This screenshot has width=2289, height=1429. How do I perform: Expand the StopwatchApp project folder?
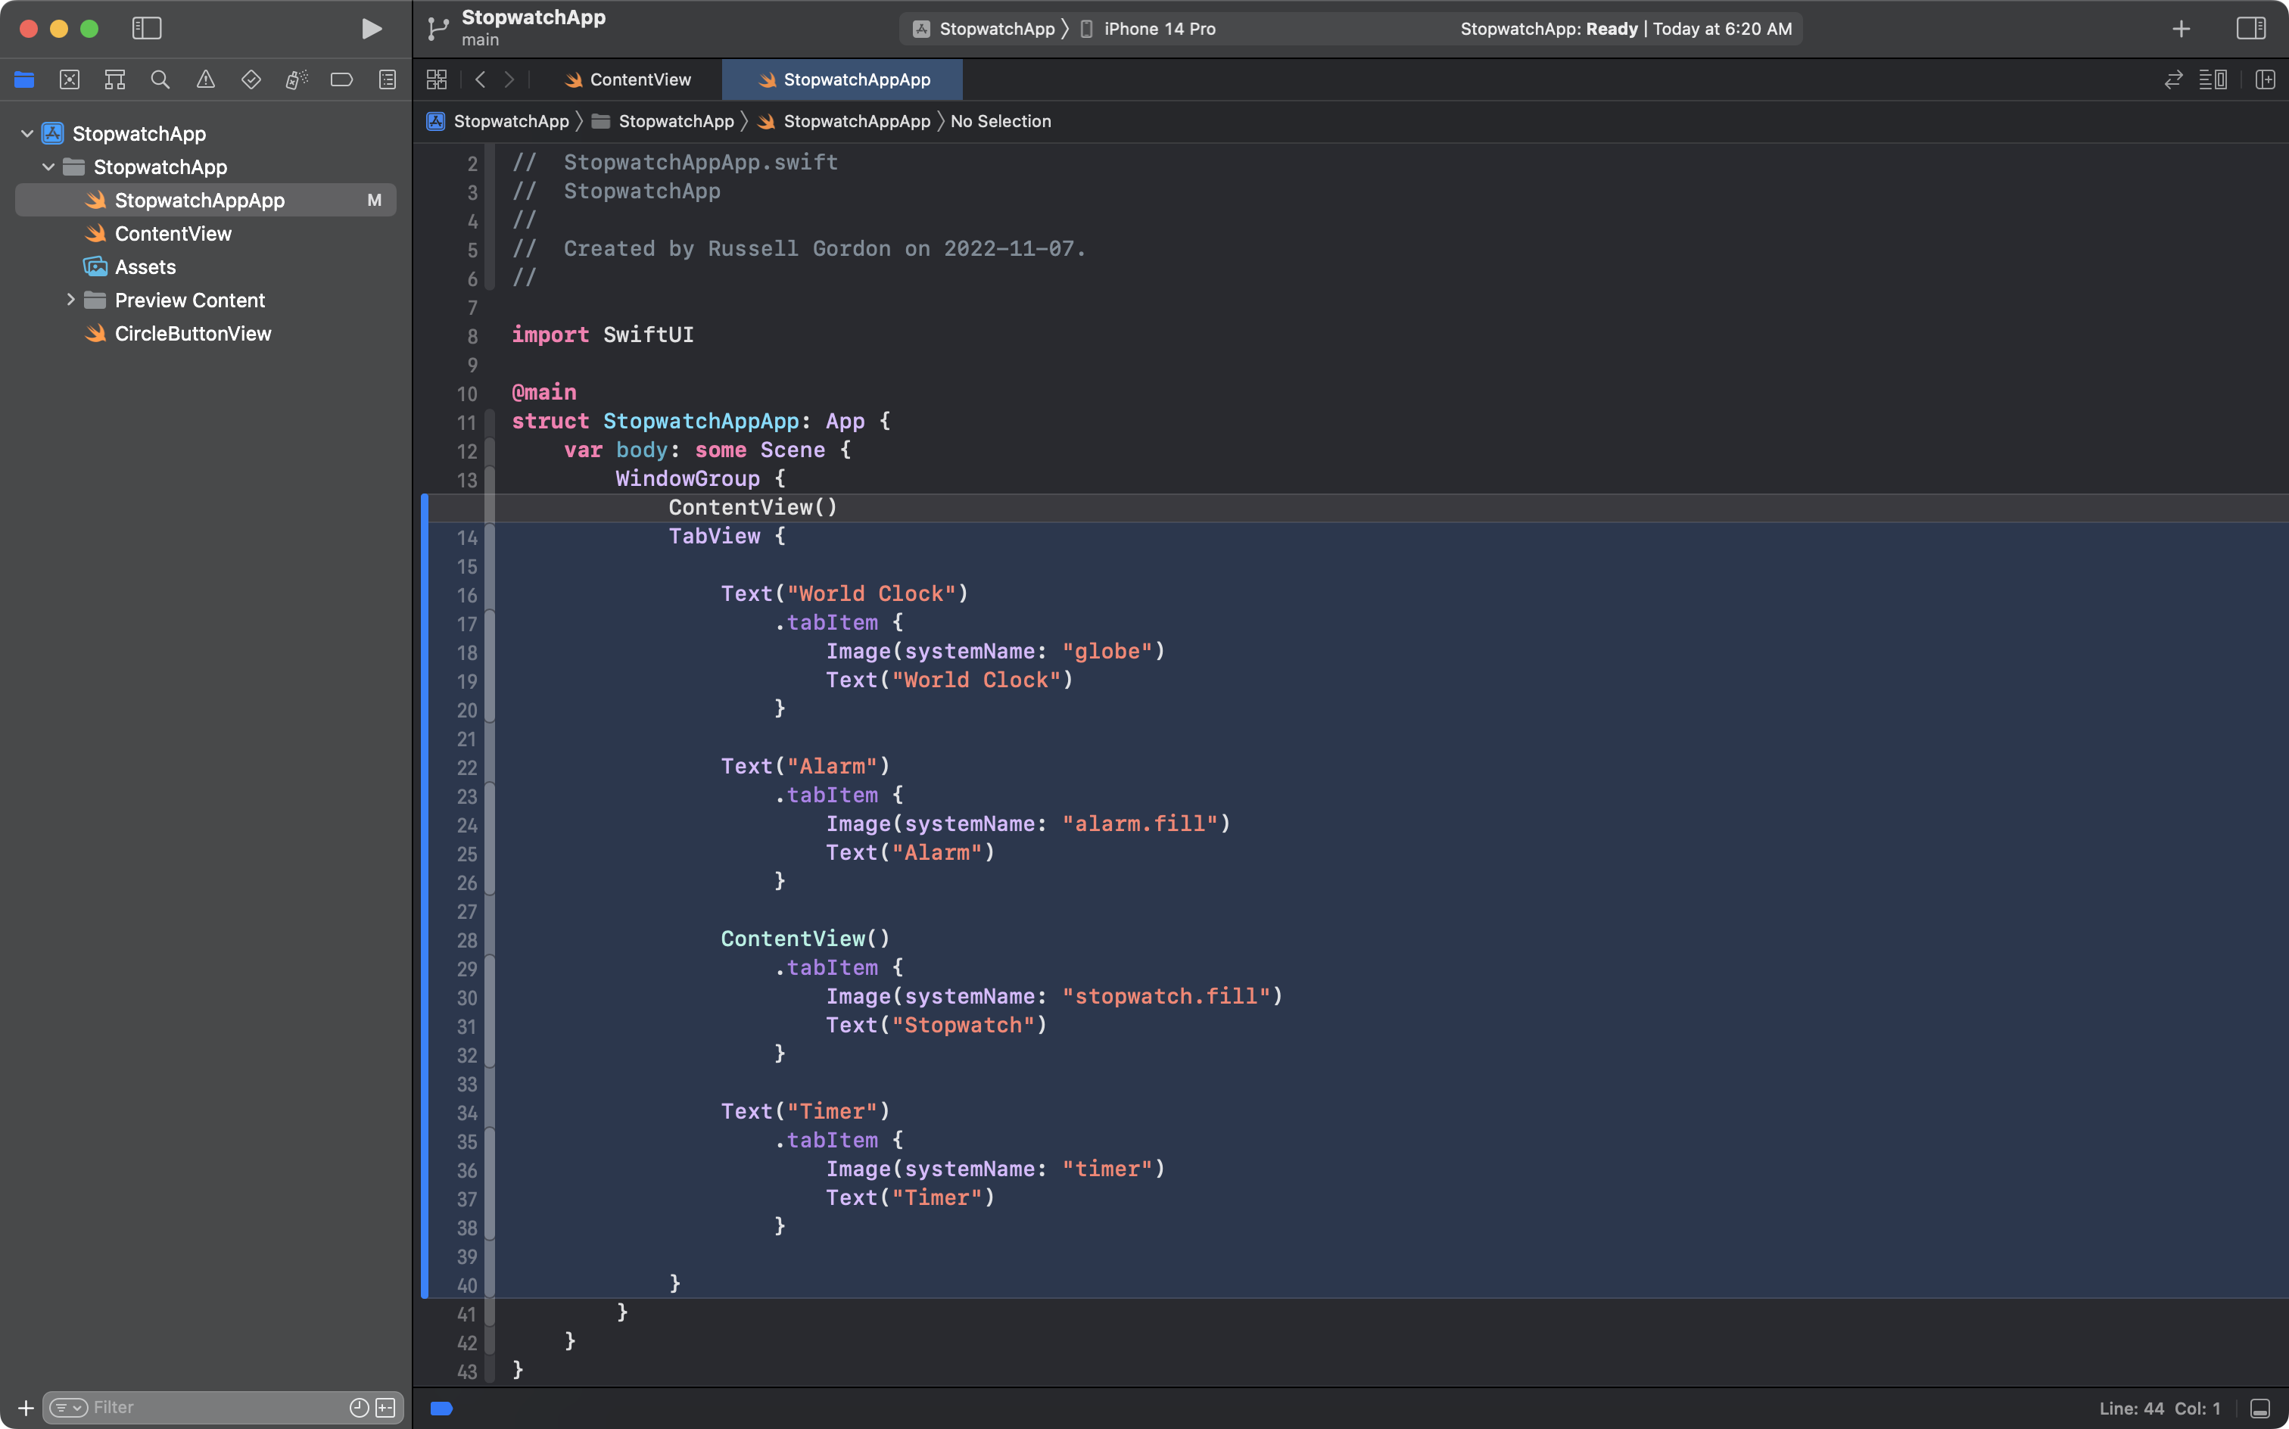pyautogui.click(x=28, y=132)
